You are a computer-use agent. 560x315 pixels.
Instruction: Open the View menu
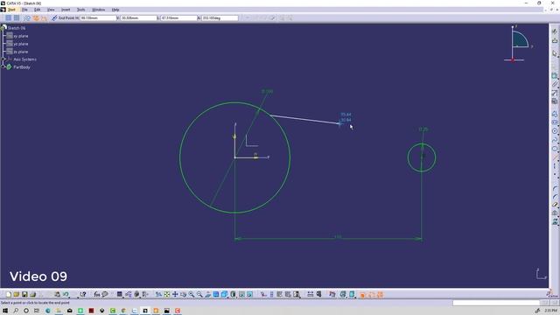tap(51, 10)
